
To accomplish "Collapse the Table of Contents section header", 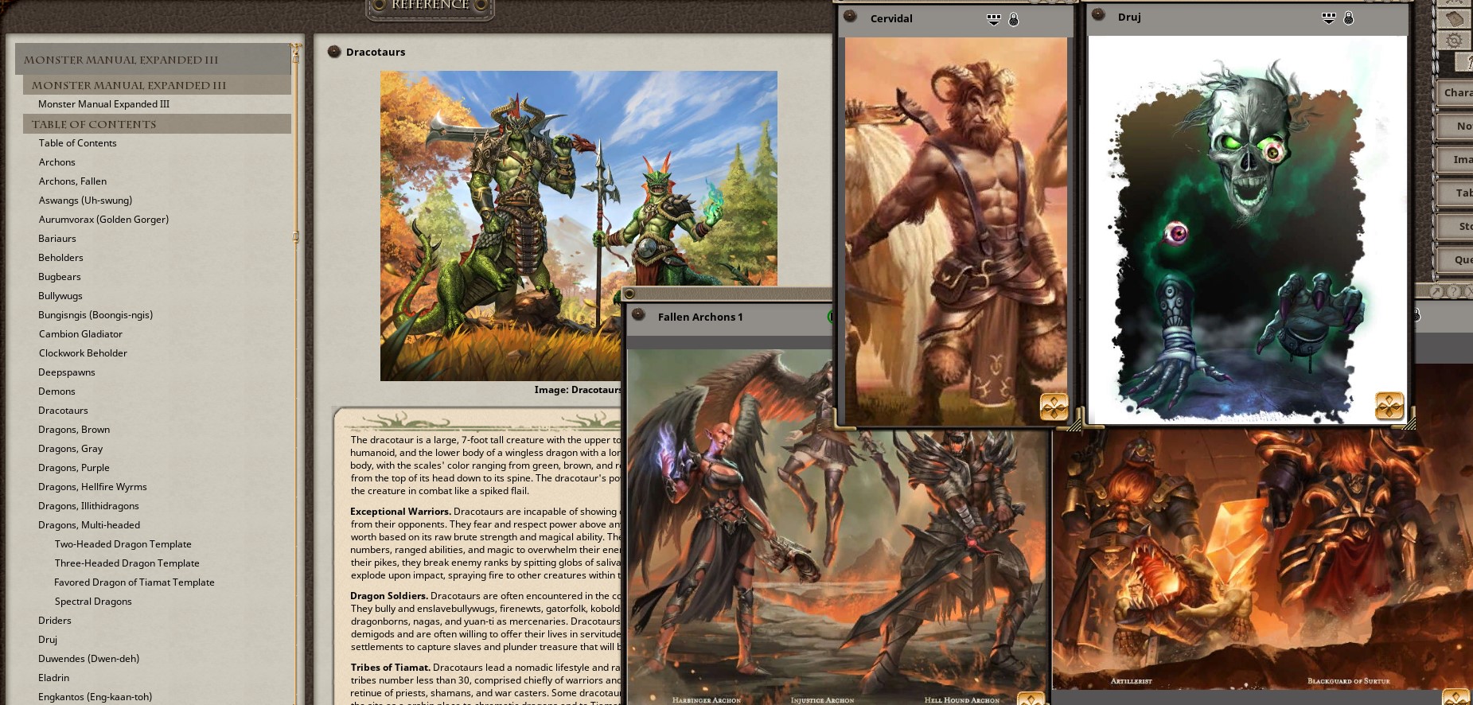I will pyautogui.click(x=158, y=124).
